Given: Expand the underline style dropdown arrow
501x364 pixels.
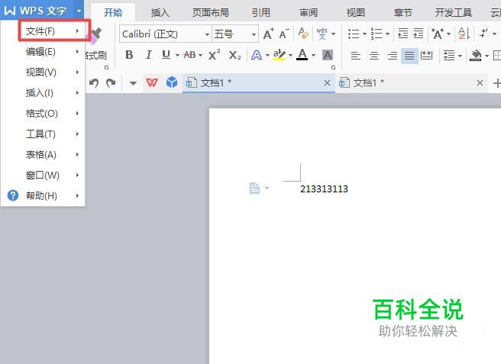Looking at the screenshot, I should [x=177, y=55].
